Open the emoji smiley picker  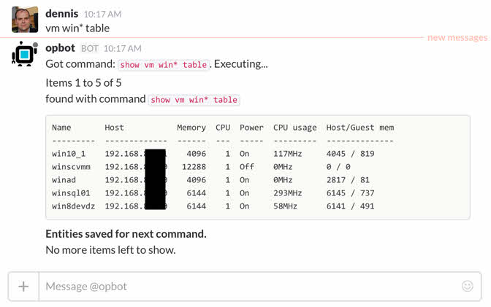[x=467, y=286]
